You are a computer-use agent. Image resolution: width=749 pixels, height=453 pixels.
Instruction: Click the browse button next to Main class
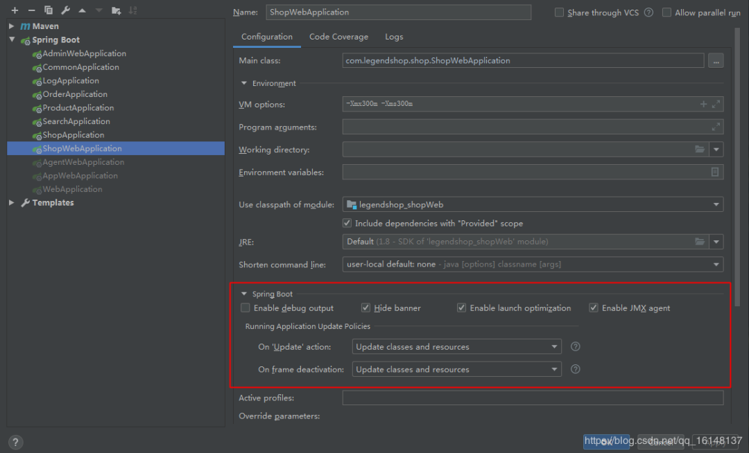[x=716, y=61]
